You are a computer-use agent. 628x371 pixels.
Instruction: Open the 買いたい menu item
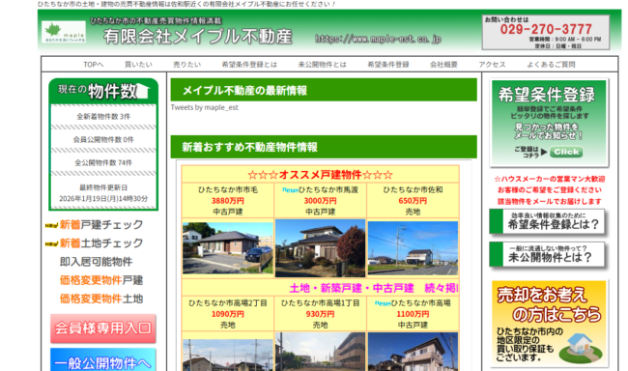click(x=138, y=65)
